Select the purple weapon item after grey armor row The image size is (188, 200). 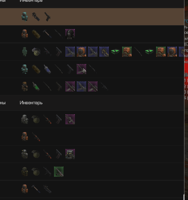click(70, 119)
